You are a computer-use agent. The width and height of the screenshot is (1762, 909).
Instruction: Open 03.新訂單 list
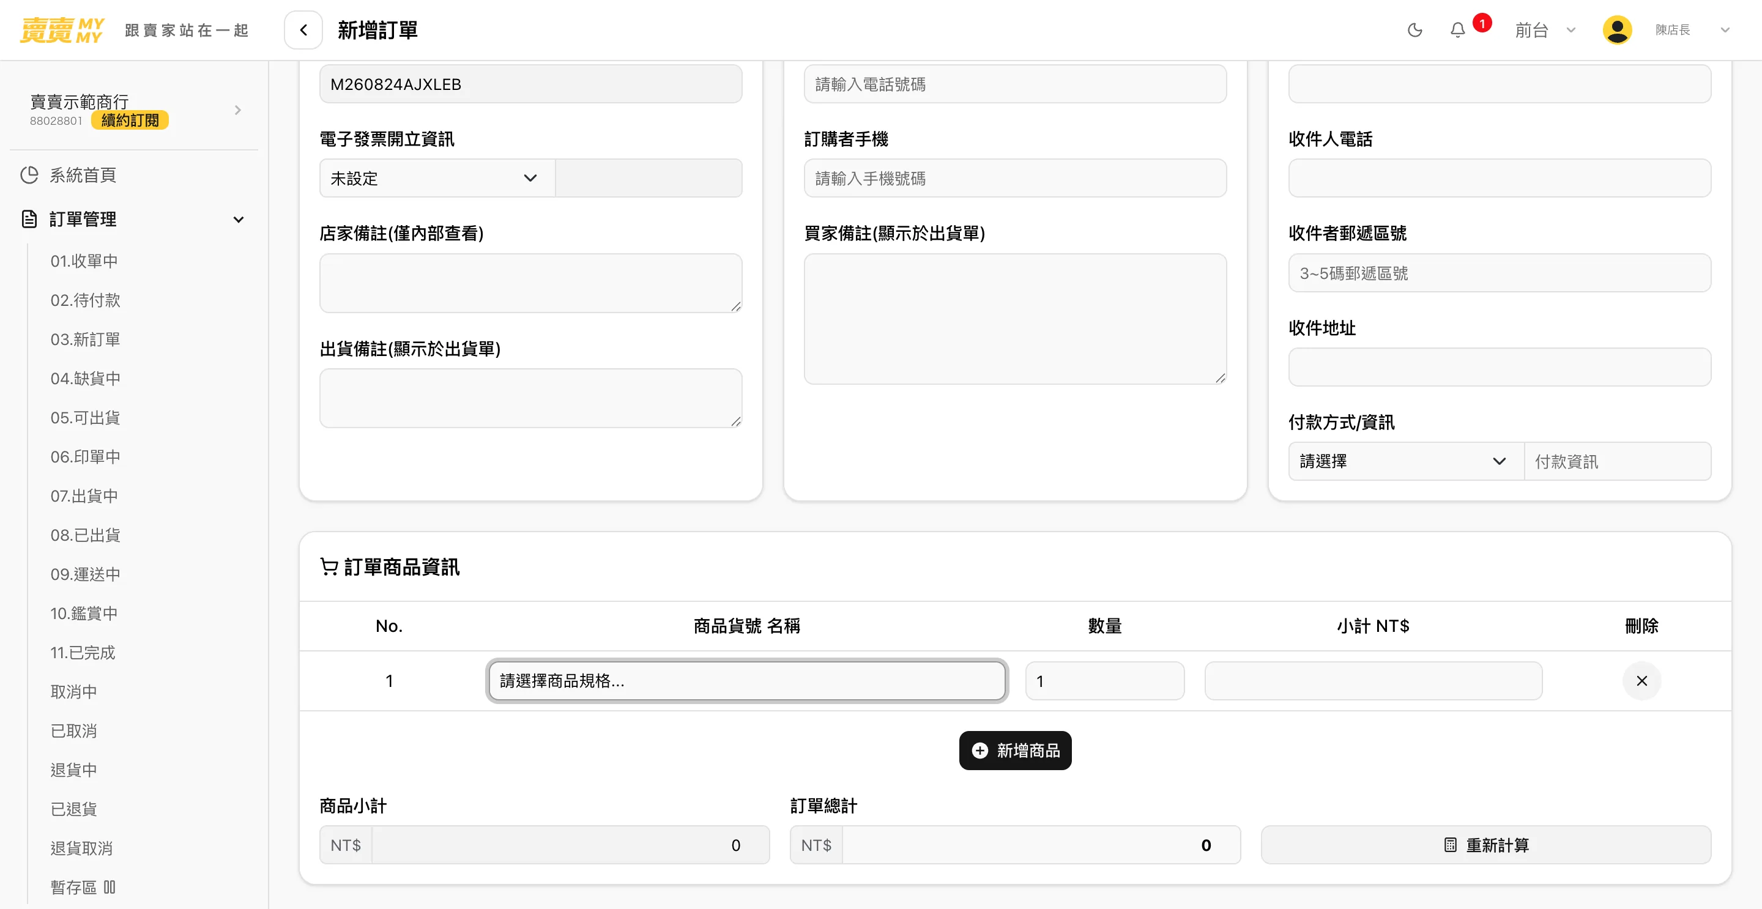85,339
